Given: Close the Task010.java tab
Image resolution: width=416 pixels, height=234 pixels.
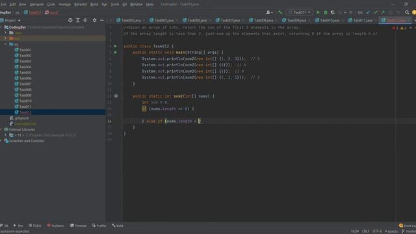Looking at the screenshot, I should coord(343,20).
